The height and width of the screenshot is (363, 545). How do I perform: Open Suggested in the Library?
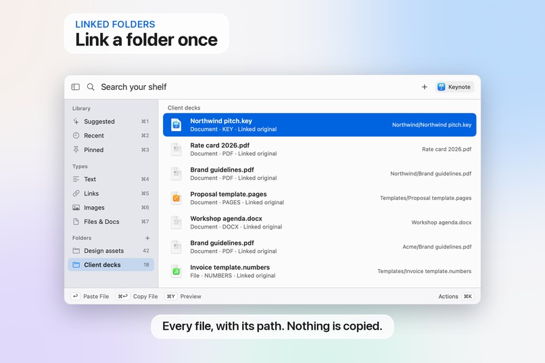pyautogui.click(x=111, y=122)
